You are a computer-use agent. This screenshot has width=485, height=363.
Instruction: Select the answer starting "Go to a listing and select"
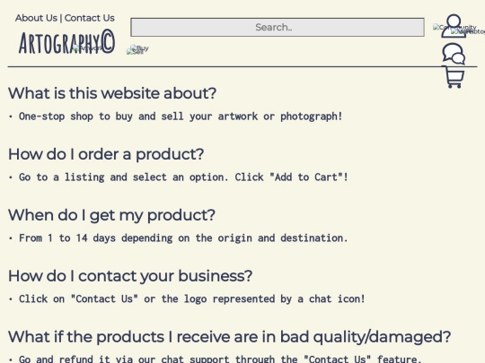click(x=183, y=177)
